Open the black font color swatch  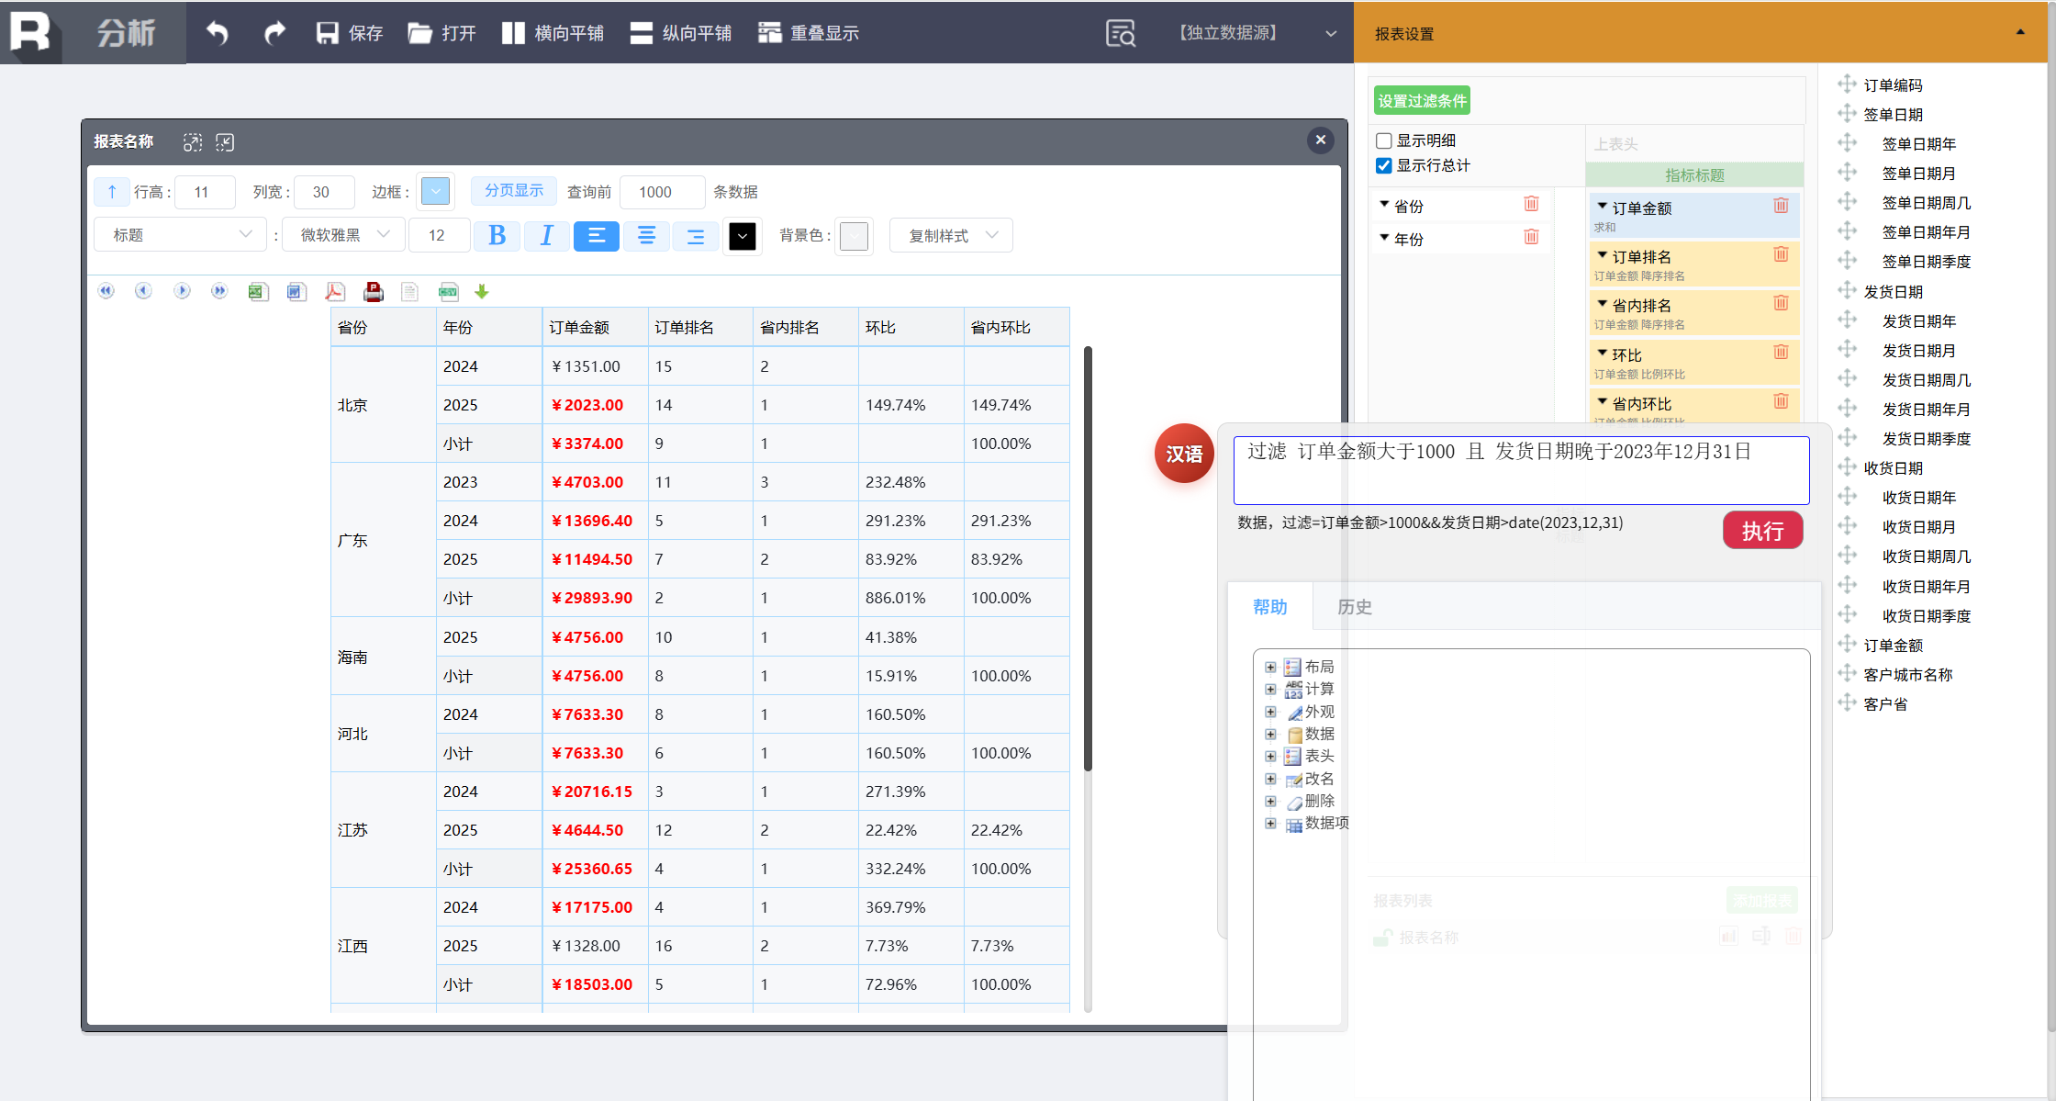[x=742, y=236]
